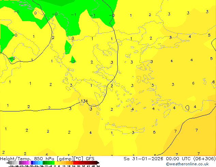216x167 pixels.
Task: Click the (06+306) run offset text
Action: click(x=204, y=159)
